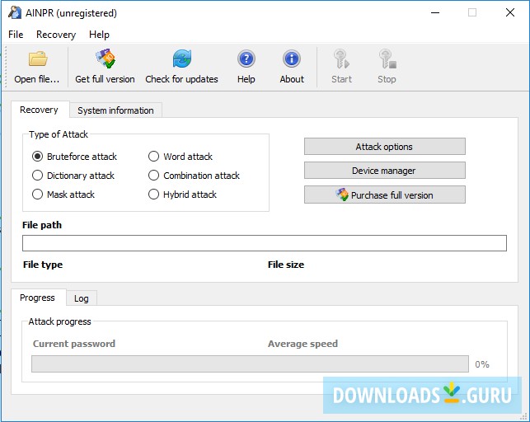Select Dictionary attack option
Viewport: 530px width, 422px height.
coord(37,176)
